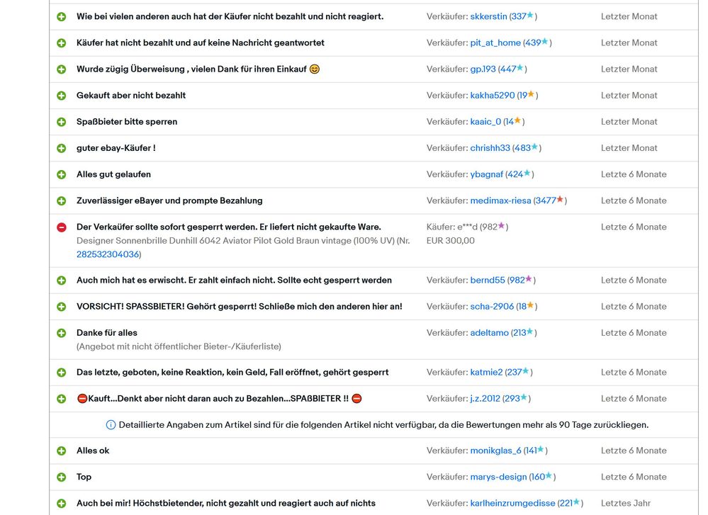The image size is (708, 515).
Task: View seller karlheinzrumgedisse's profile
Action: pos(512,503)
